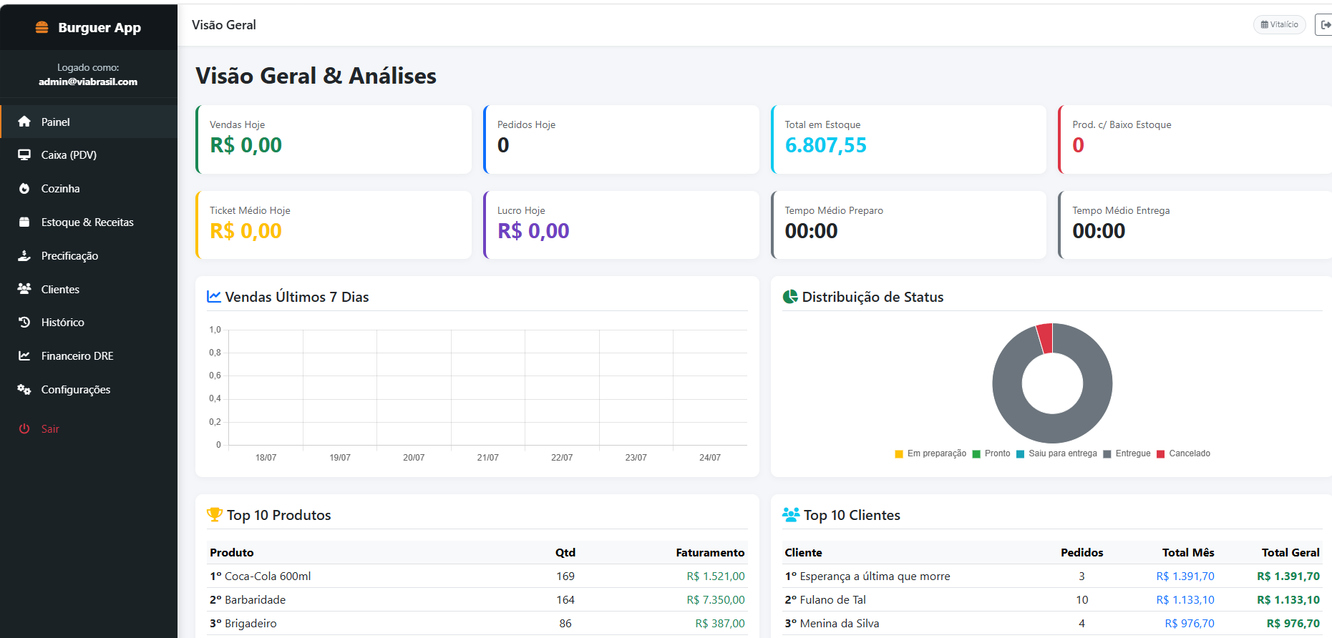Click the logout icon in top bar
Viewport: 1332px width, 638px height.
[1325, 24]
